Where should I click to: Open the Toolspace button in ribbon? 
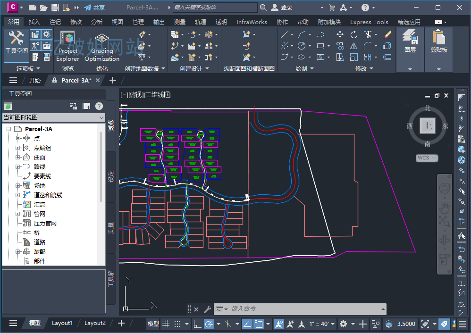[x=16, y=45]
